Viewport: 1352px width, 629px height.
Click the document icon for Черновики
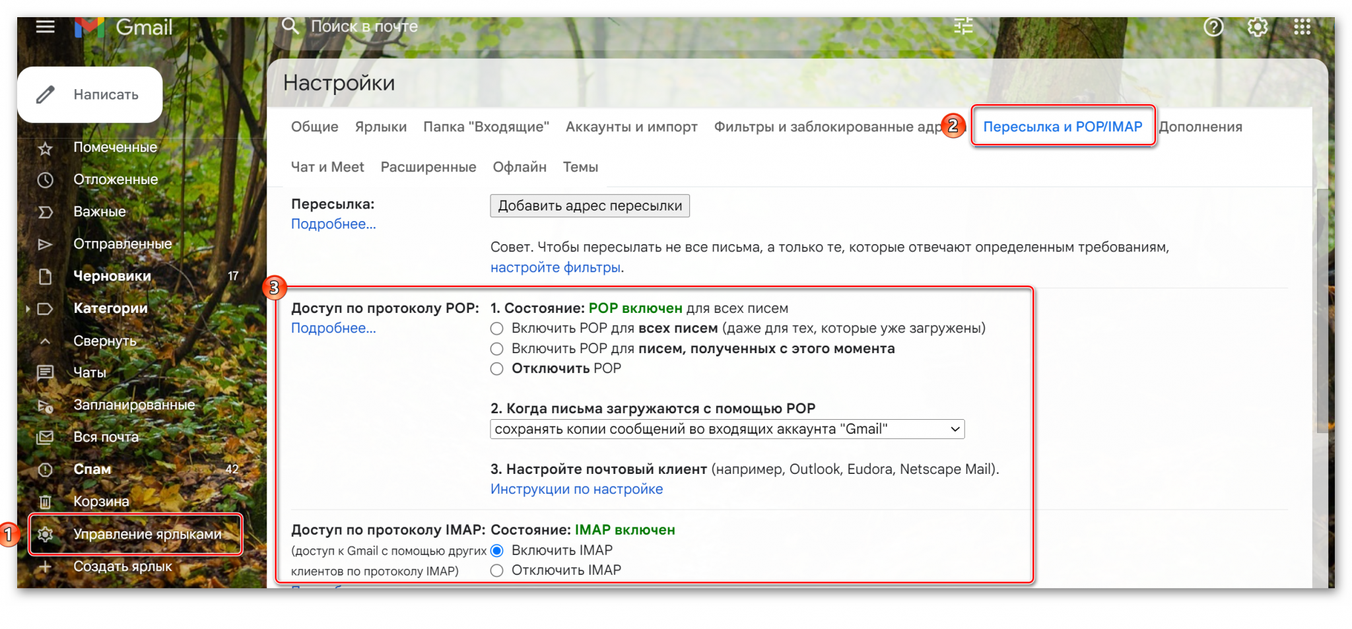click(45, 277)
